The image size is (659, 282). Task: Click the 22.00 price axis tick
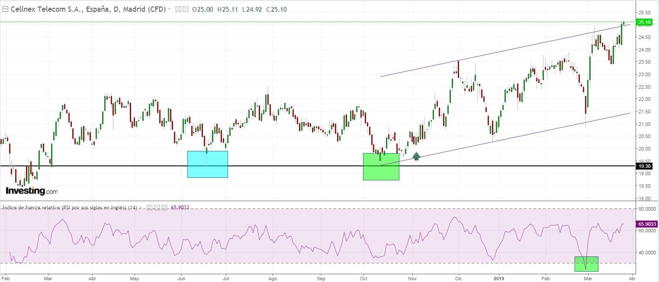(645, 99)
